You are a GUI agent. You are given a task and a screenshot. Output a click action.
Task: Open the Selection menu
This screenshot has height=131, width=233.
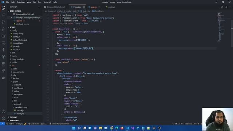[x=21, y=2]
